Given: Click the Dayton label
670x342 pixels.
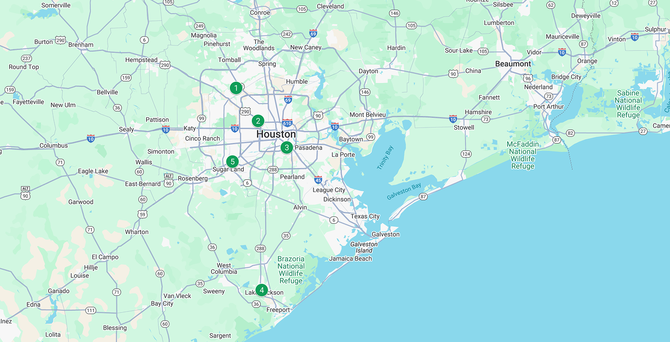Looking at the screenshot, I should click(x=368, y=71).
